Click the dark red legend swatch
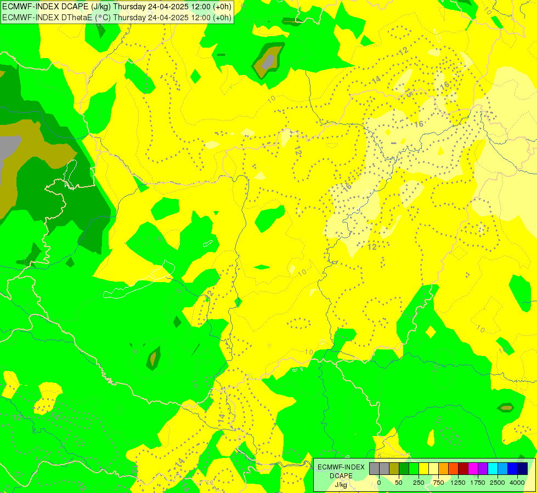This screenshot has height=493, width=537. [463, 468]
